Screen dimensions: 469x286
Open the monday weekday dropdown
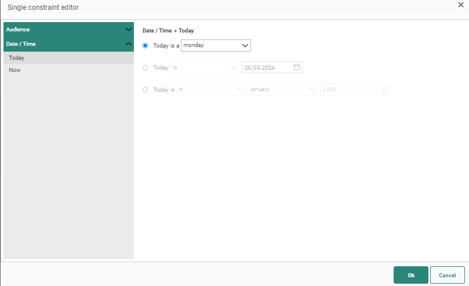(216, 45)
